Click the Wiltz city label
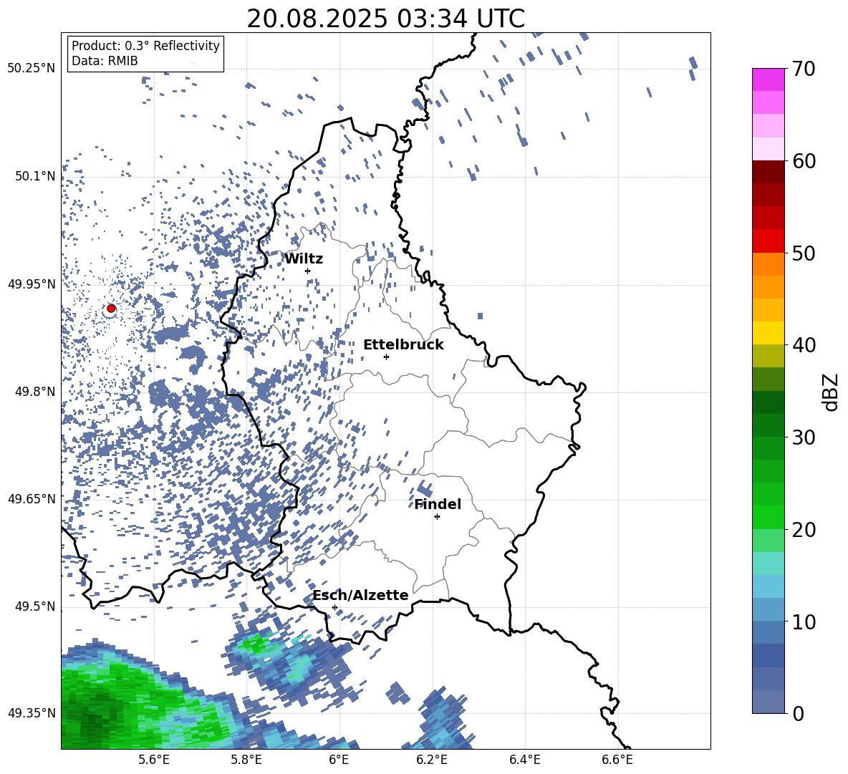The height and width of the screenshot is (774, 848). pos(304,259)
